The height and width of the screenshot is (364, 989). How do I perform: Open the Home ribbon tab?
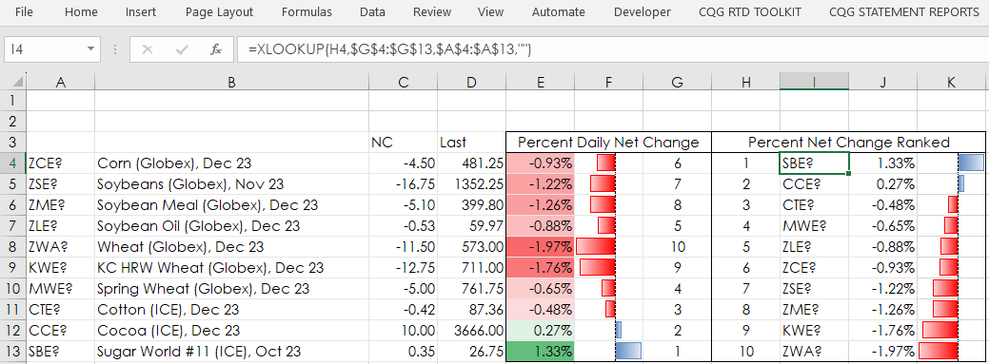(81, 12)
